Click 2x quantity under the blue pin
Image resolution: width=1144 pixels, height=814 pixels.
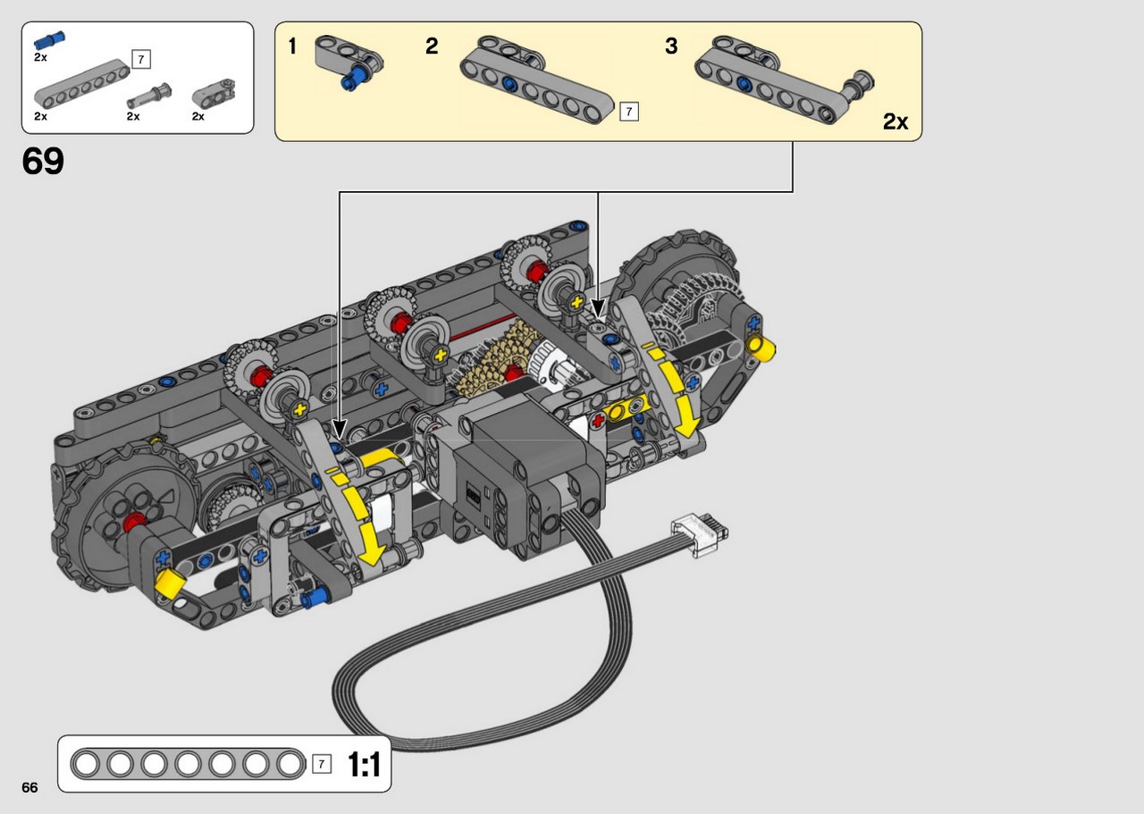click(41, 57)
